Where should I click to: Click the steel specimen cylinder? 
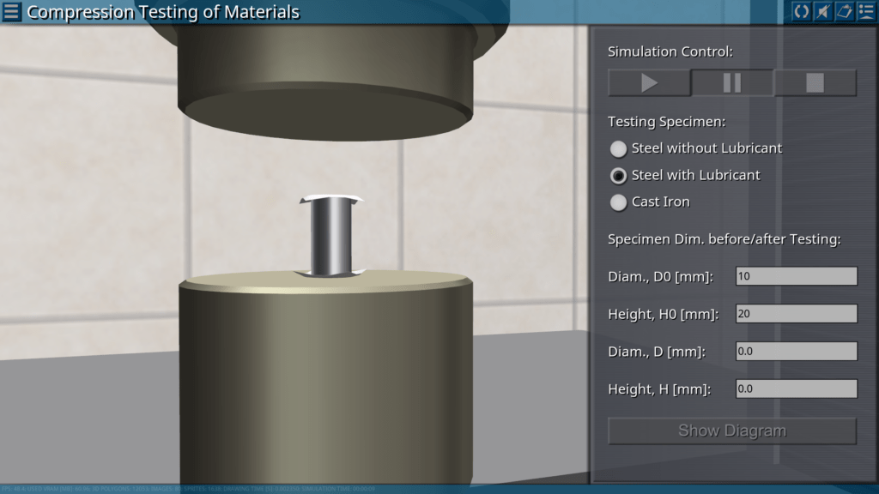click(x=330, y=236)
